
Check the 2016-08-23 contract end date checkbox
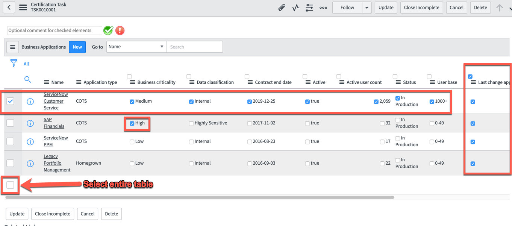click(x=250, y=142)
